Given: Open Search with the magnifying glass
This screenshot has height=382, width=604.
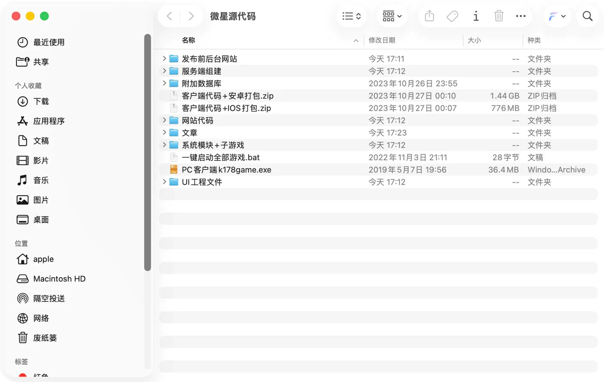Looking at the screenshot, I should 588,16.
